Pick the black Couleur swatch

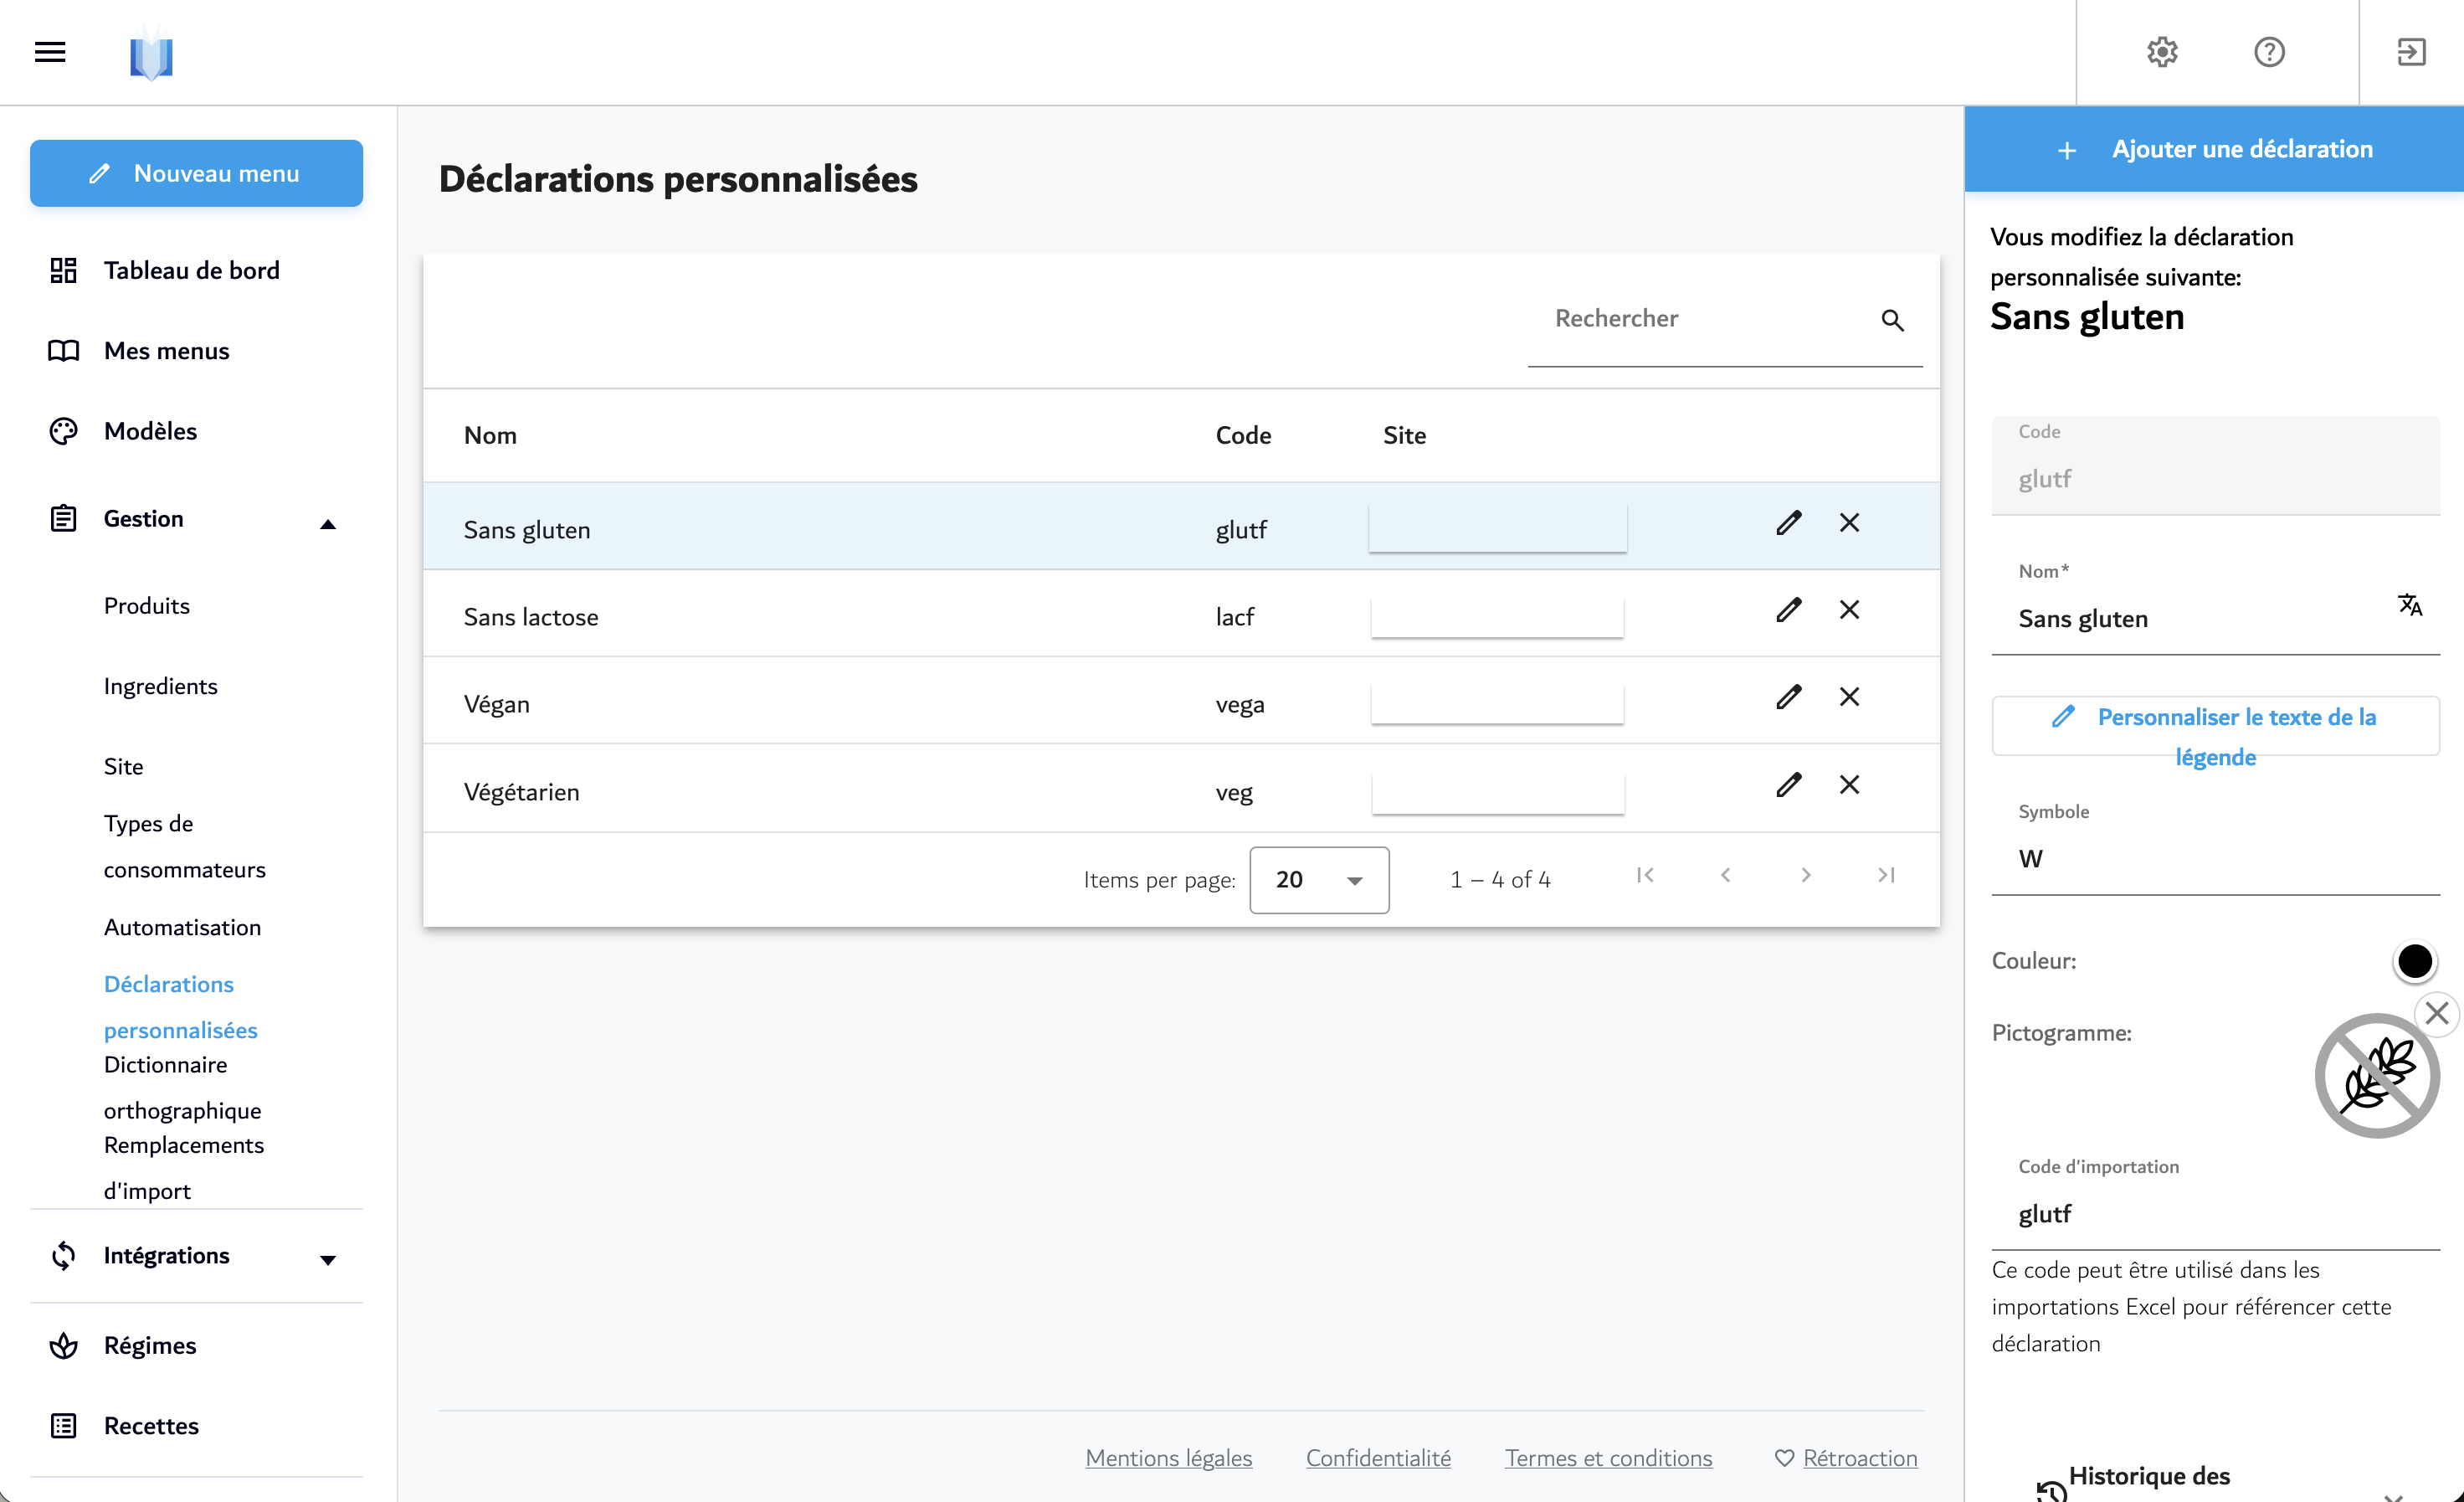[2414, 961]
